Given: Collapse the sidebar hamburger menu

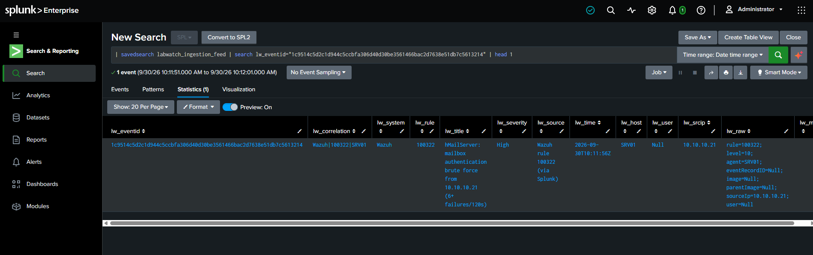Looking at the screenshot, I should pos(16,35).
